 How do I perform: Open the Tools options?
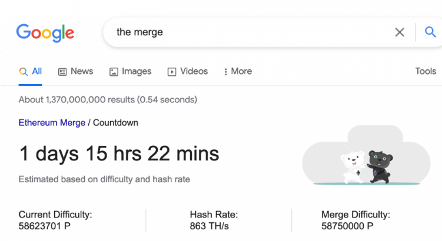pyautogui.click(x=426, y=71)
